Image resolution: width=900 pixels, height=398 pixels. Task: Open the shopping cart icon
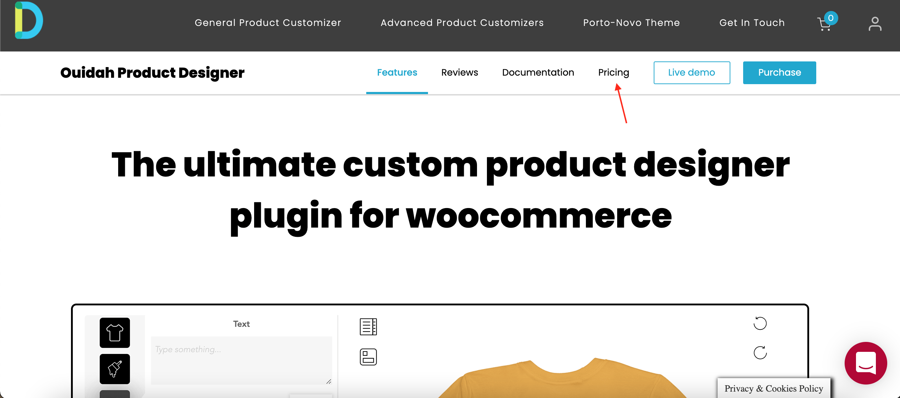click(824, 24)
